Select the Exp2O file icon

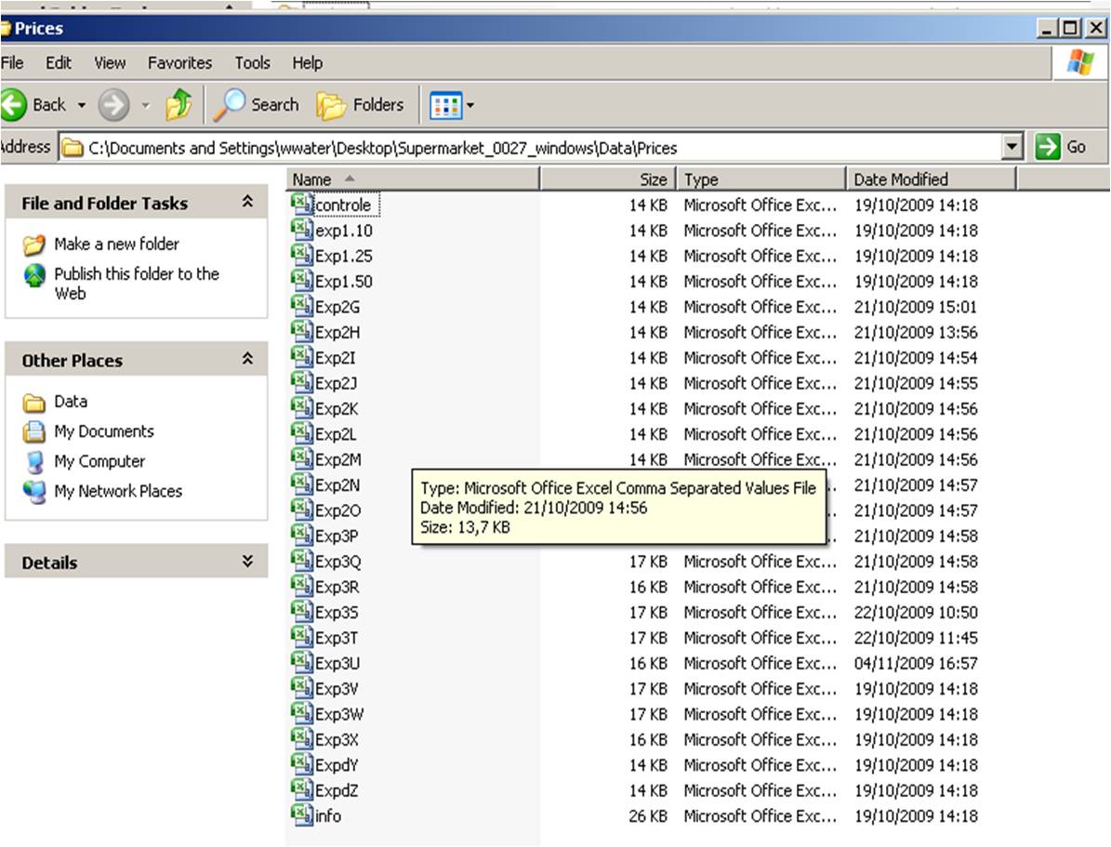pyautogui.click(x=302, y=510)
